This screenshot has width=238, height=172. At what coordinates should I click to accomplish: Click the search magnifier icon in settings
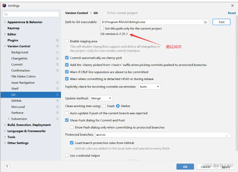[x=6, y=14]
